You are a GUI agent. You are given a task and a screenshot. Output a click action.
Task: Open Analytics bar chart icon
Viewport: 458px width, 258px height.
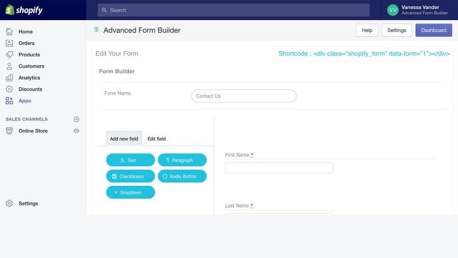click(x=9, y=77)
